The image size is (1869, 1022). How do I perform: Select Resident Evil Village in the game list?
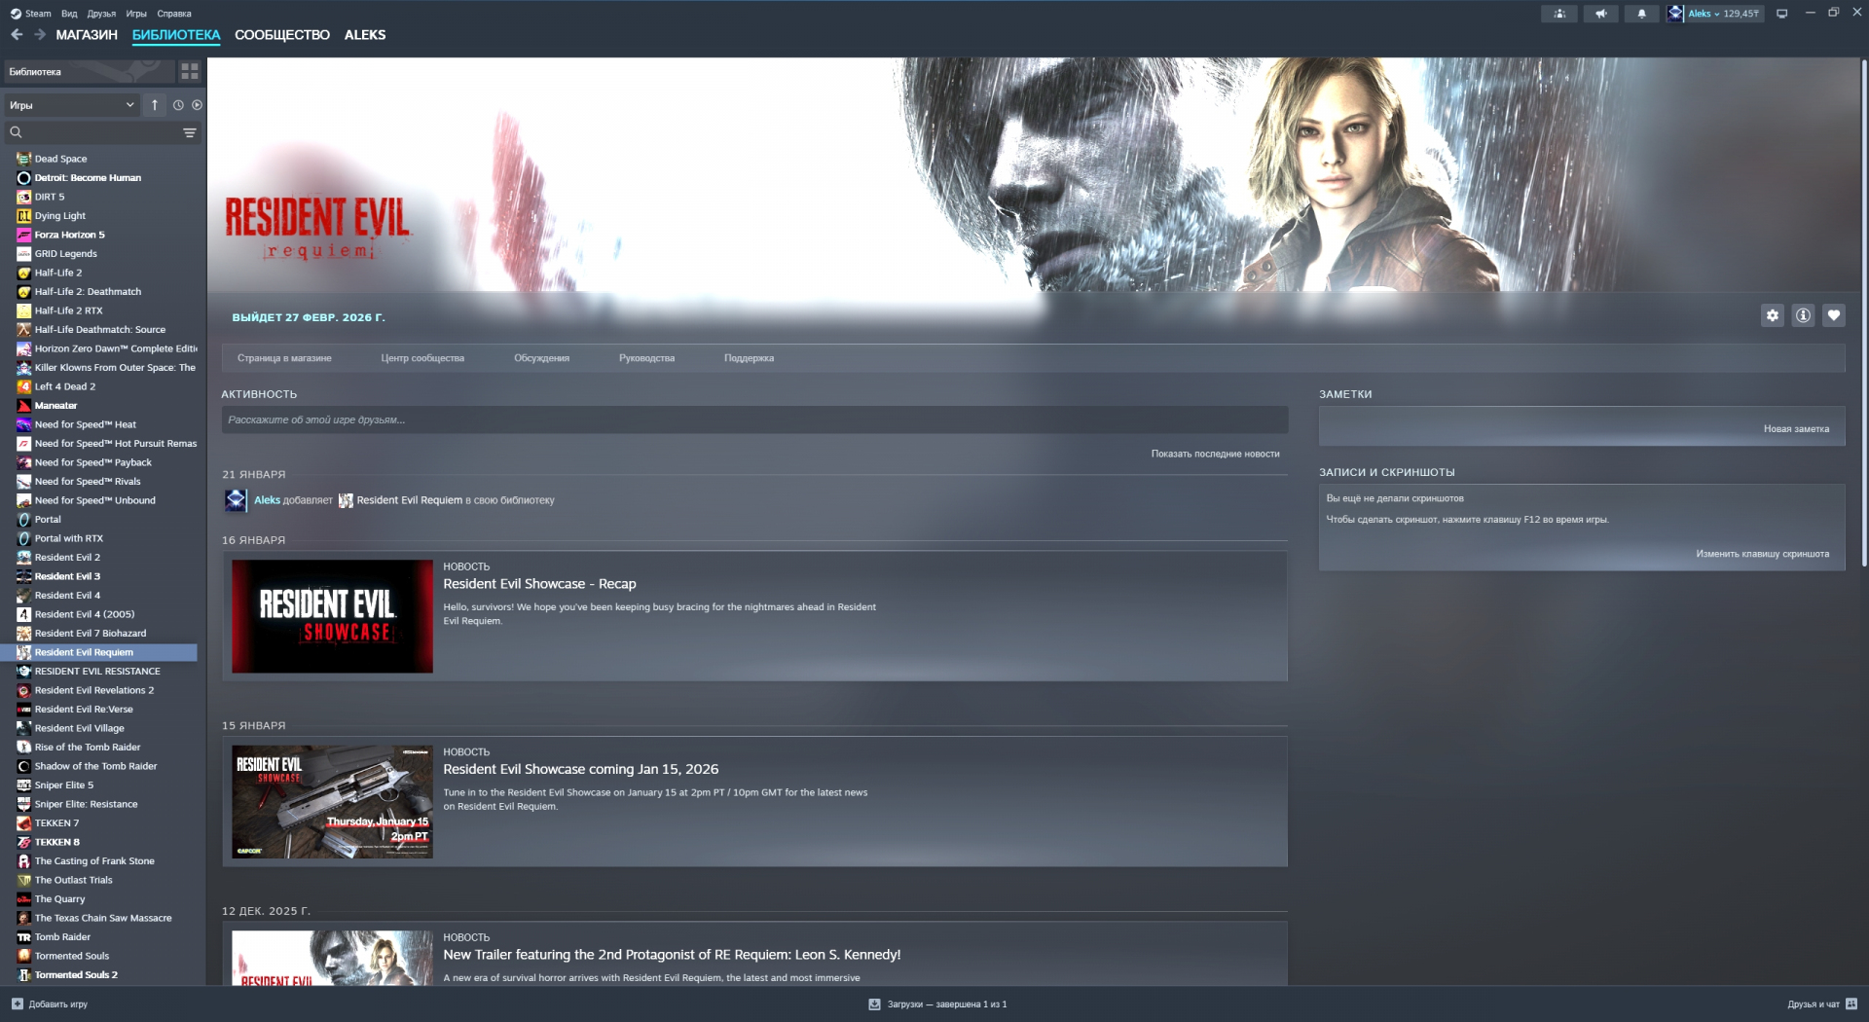point(79,728)
